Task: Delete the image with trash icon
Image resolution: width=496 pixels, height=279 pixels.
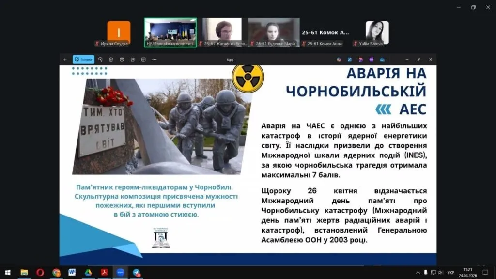Action: click(x=111, y=60)
